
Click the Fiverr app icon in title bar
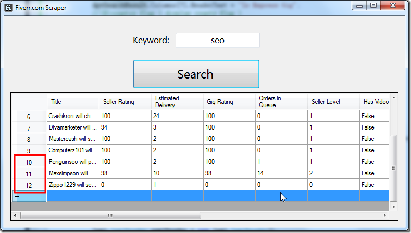8,8
